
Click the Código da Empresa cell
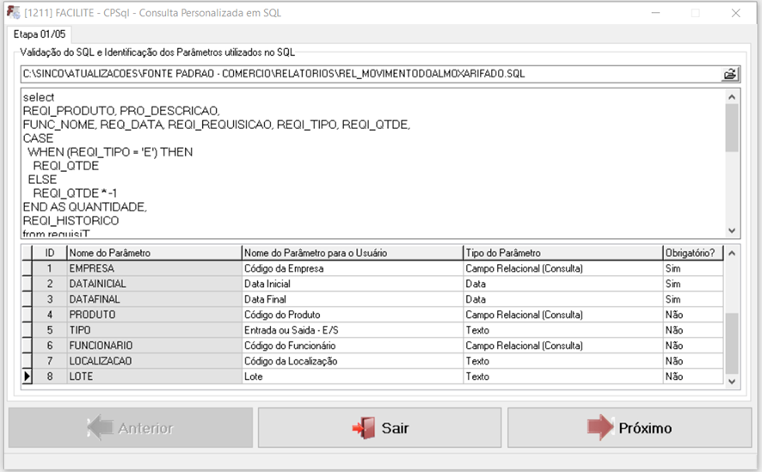(353, 268)
